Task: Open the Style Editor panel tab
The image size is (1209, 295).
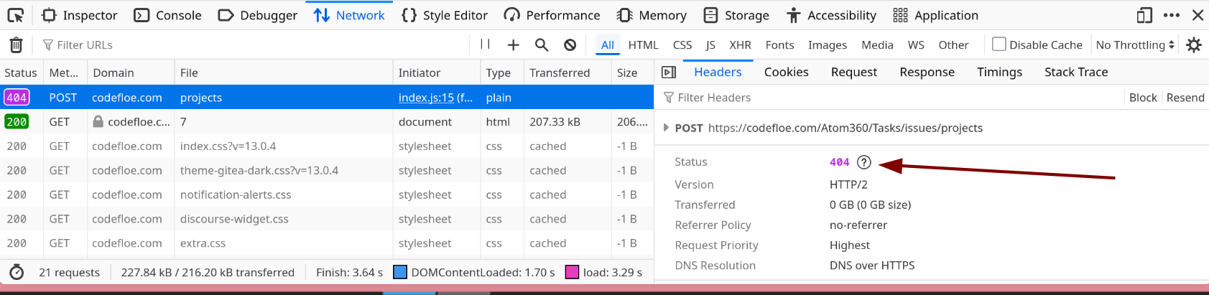Action: click(445, 15)
